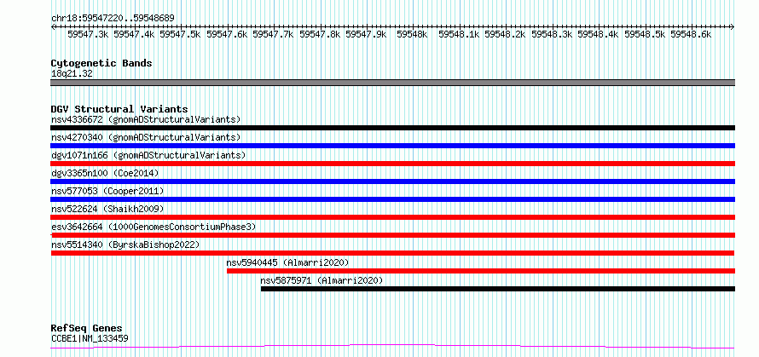Open nsv5940445 (Almarri2020) variant label
Image resolution: width=759 pixels, height=357 pixels.
click(x=287, y=262)
